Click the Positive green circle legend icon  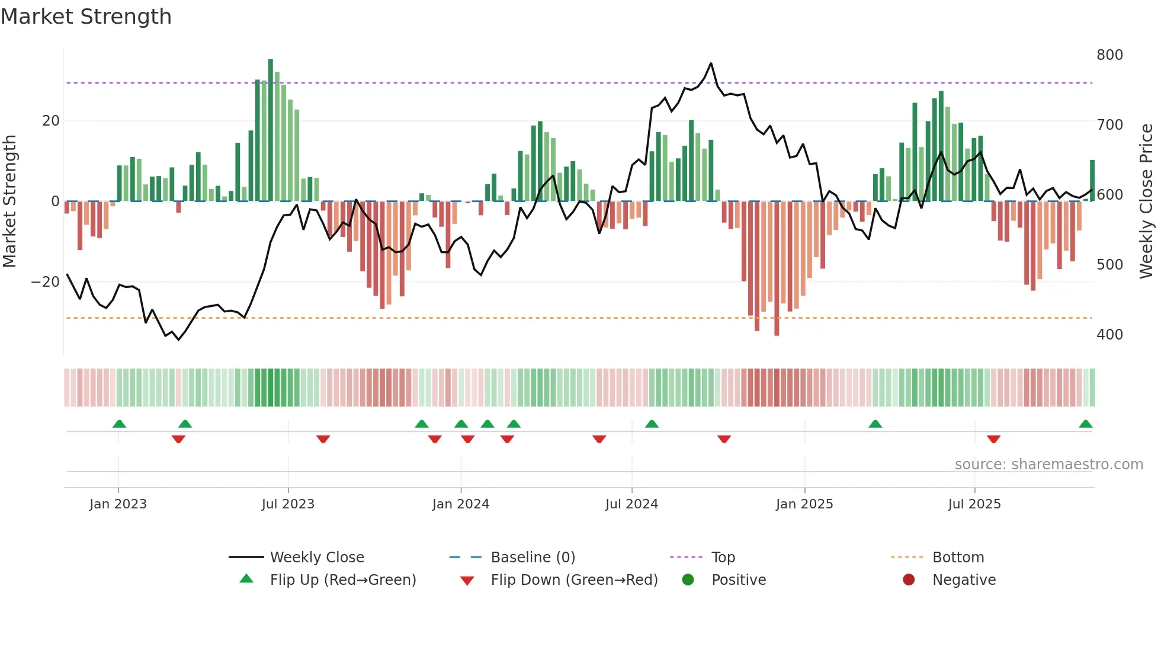coord(688,580)
